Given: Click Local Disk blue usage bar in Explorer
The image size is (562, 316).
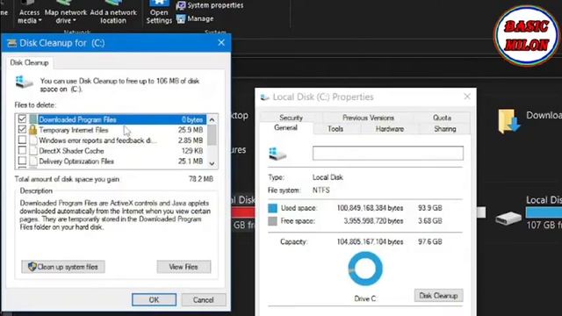Looking at the screenshot, I should coord(544,212).
